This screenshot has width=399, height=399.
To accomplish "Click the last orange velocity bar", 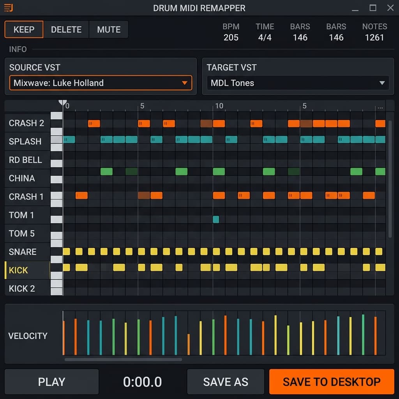I will (x=375, y=335).
